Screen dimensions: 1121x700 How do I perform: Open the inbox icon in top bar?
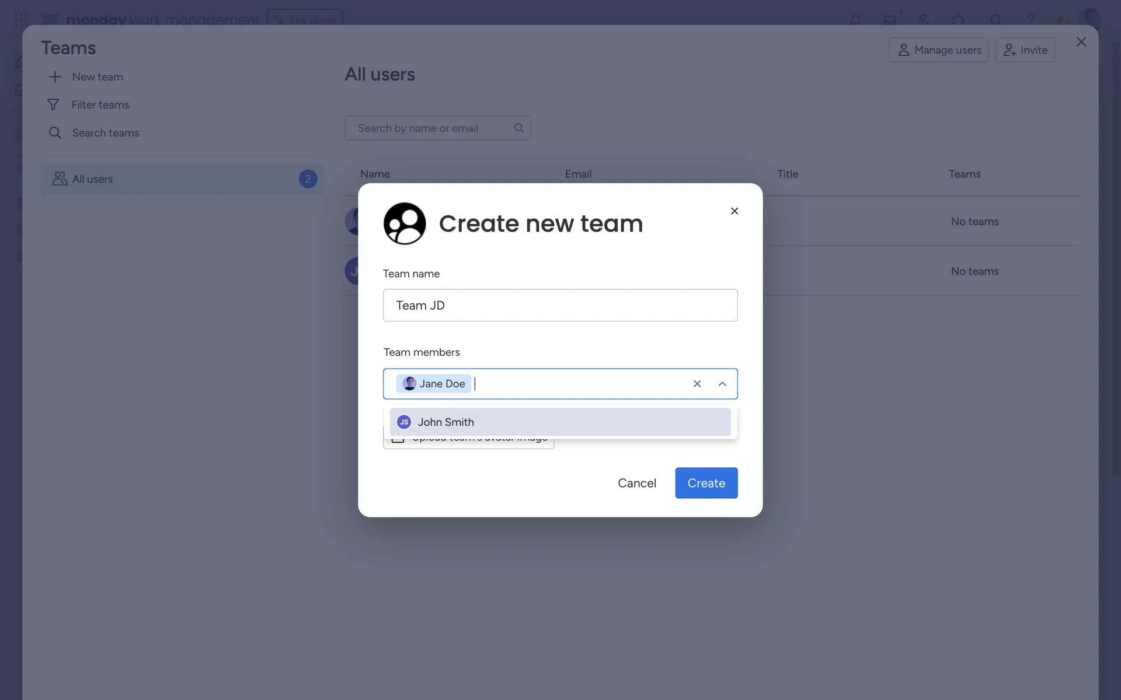coord(890,19)
